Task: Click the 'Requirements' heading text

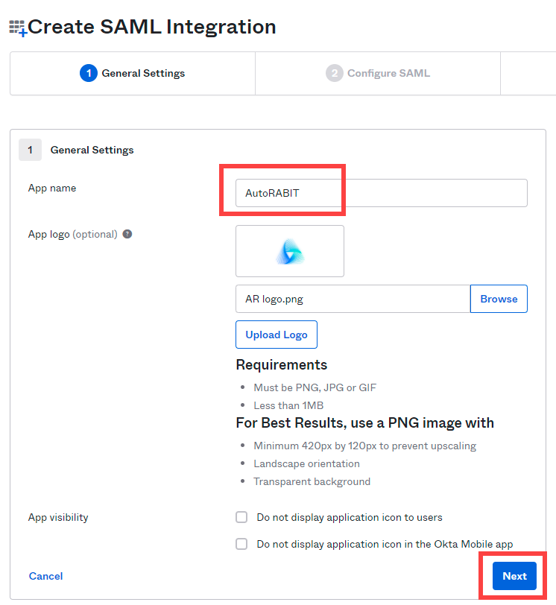Action: click(x=282, y=364)
